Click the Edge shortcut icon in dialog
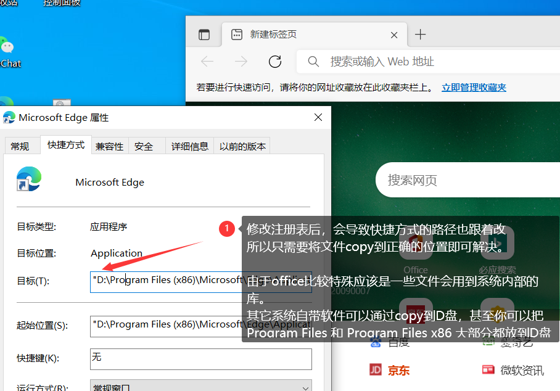This screenshot has width=560, height=391. pos(29,179)
